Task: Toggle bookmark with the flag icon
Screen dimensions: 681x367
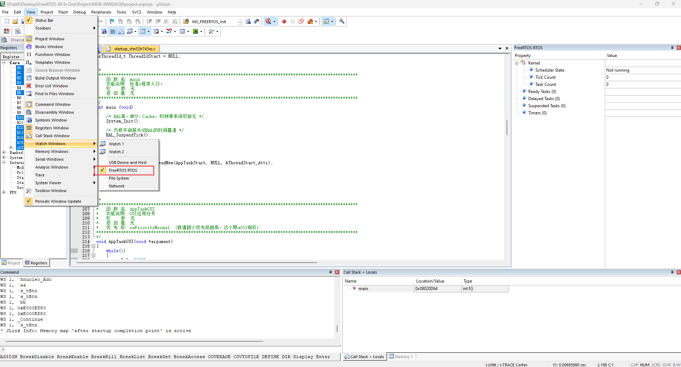Action: point(112,21)
